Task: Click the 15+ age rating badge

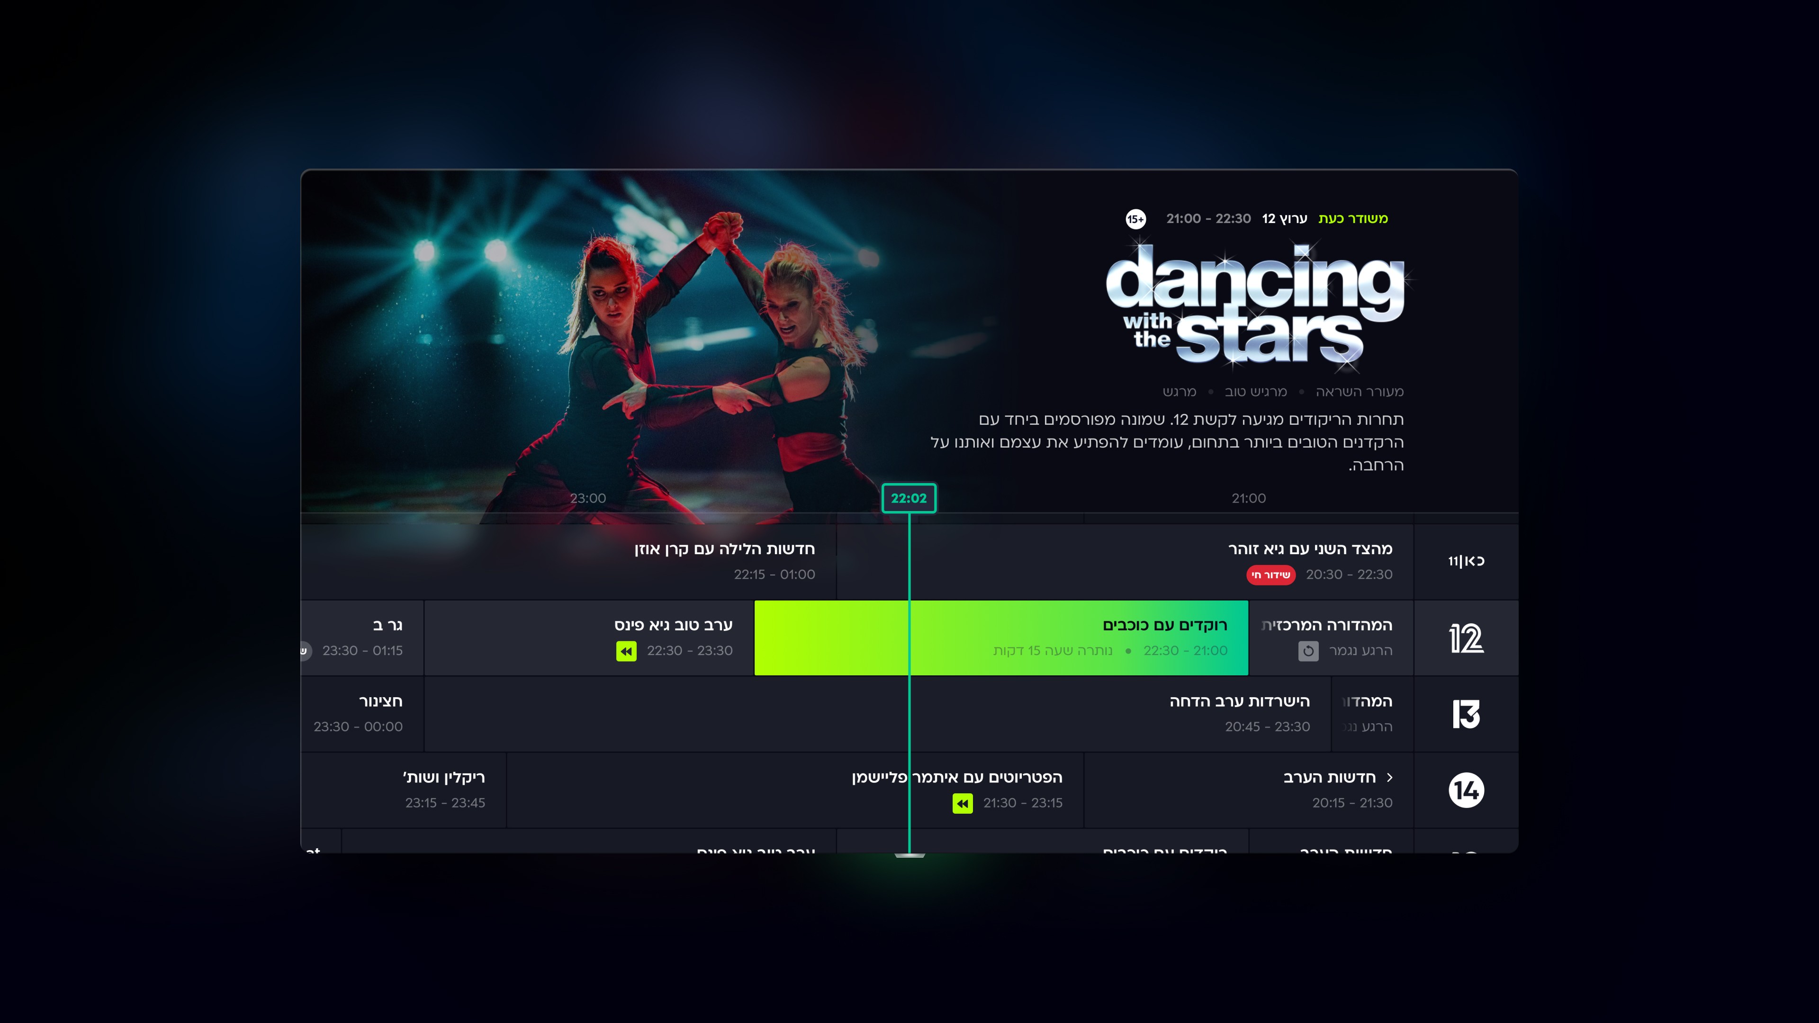Action: (x=1135, y=219)
